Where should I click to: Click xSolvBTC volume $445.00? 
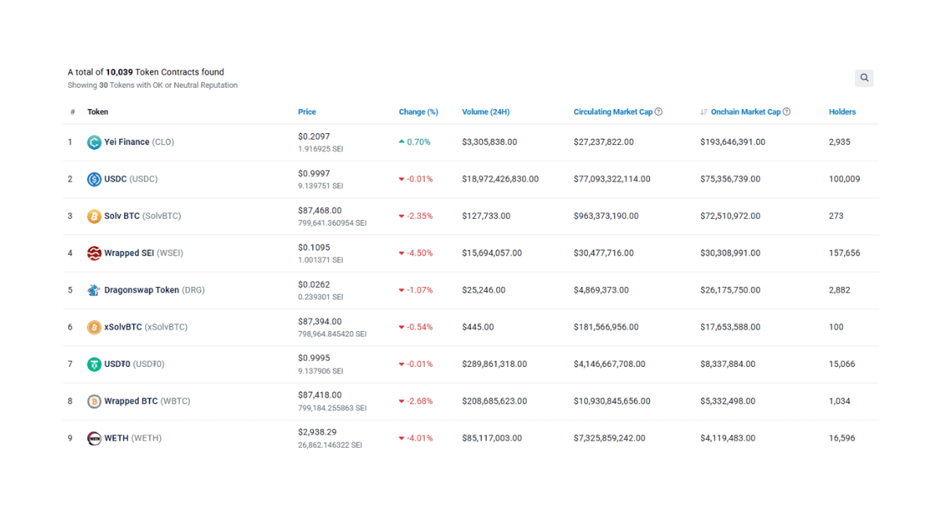[478, 327]
